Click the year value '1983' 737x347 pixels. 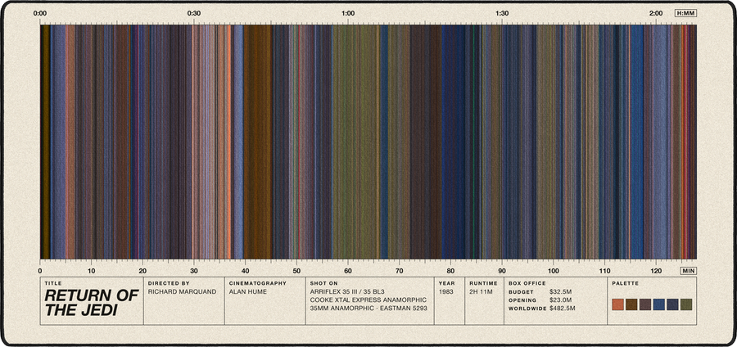pyautogui.click(x=445, y=291)
